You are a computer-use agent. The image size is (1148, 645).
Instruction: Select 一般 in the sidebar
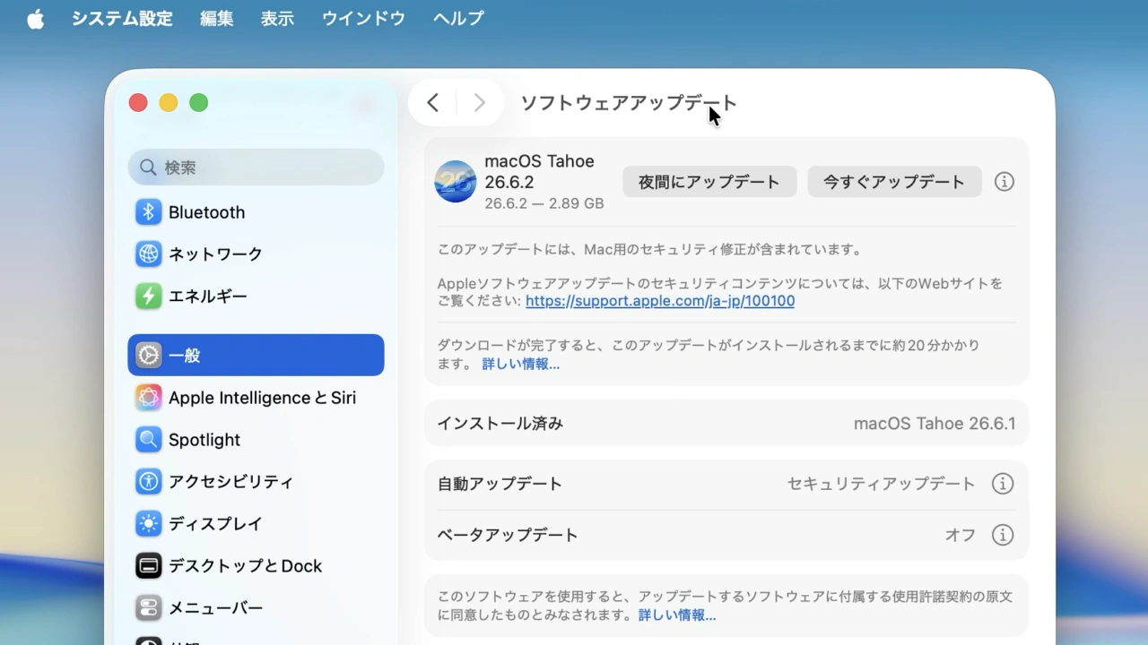coord(256,356)
